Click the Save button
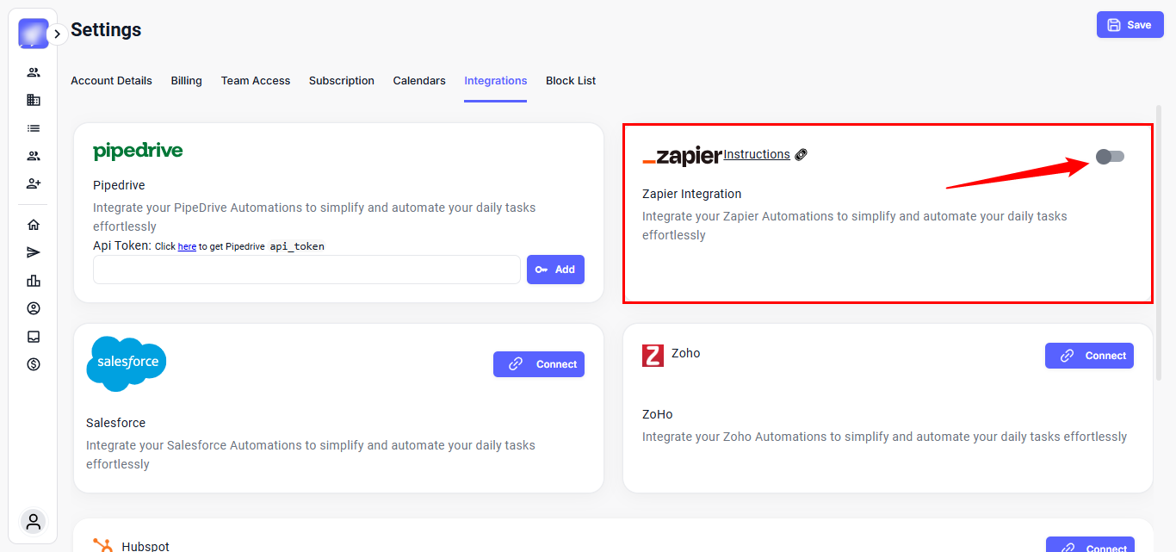 click(x=1129, y=25)
